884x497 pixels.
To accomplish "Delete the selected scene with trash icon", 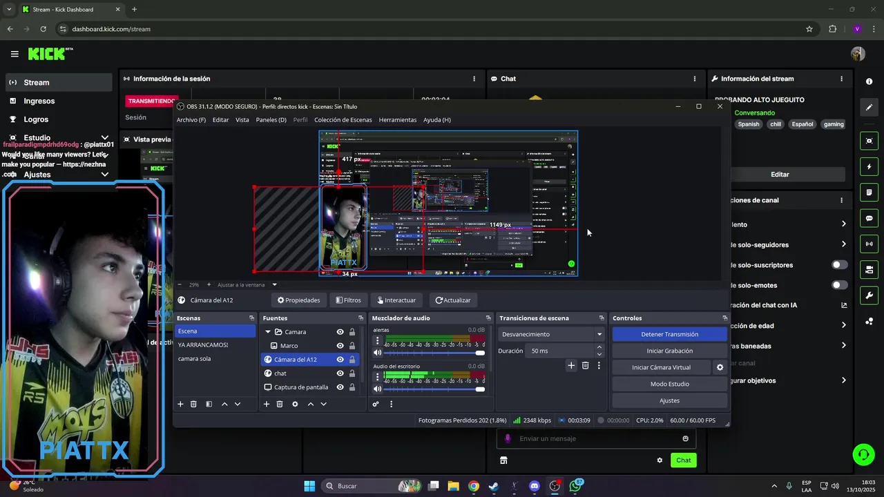I will pyautogui.click(x=194, y=404).
